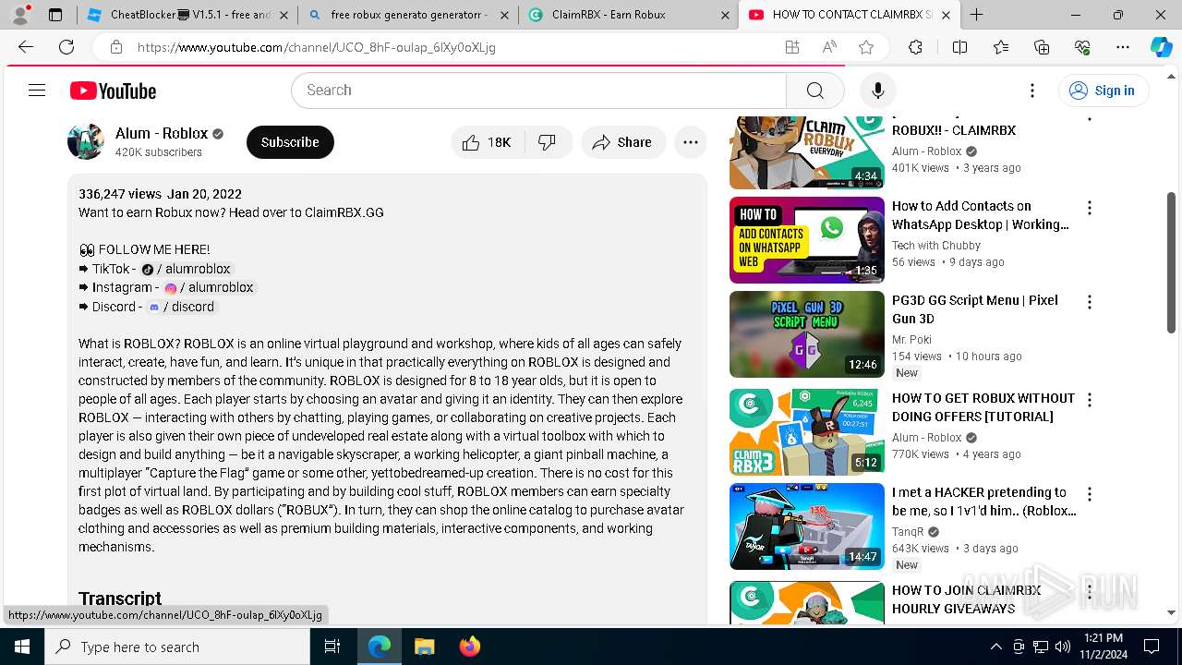
Task: Open Tech with Chubby channel link
Action: [935, 246]
